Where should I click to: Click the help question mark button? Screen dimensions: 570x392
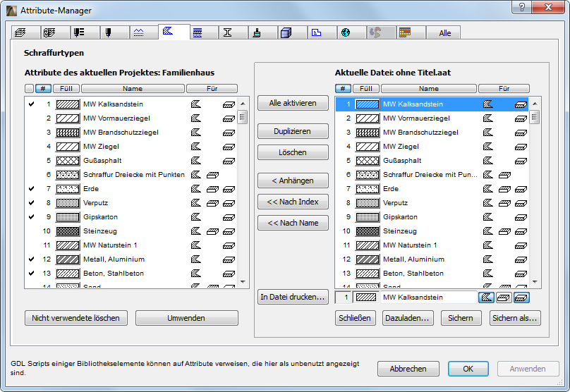pos(521,7)
